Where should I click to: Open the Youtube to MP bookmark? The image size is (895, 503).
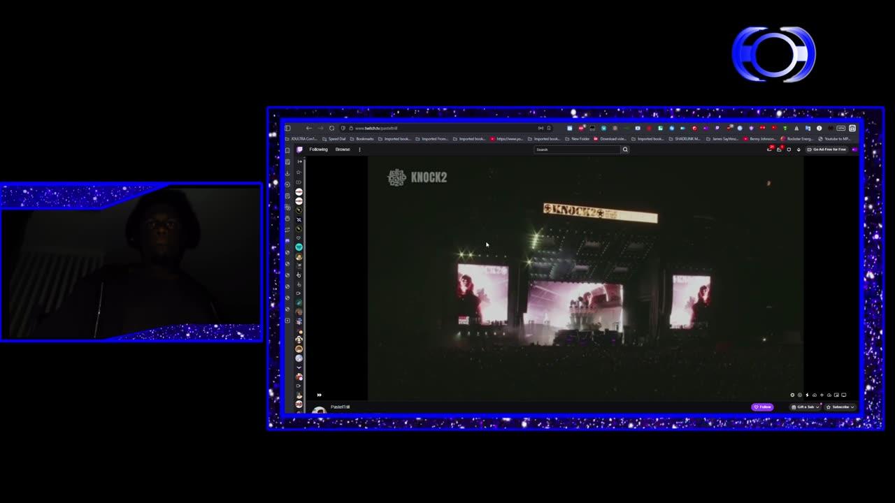coord(833,139)
